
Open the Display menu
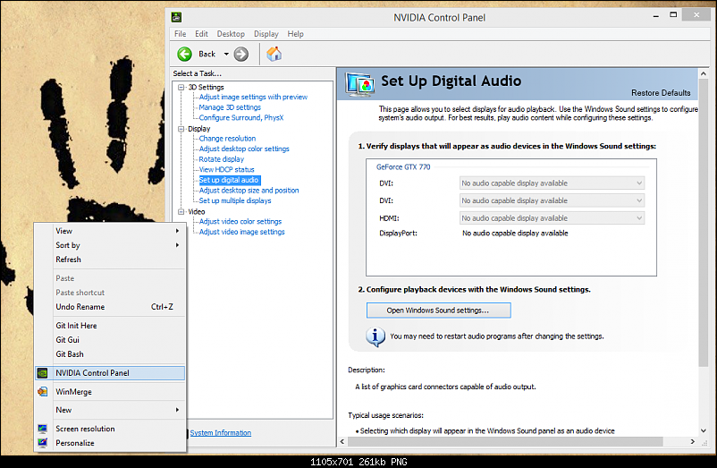pyautogui.click(x=266, y=34)
